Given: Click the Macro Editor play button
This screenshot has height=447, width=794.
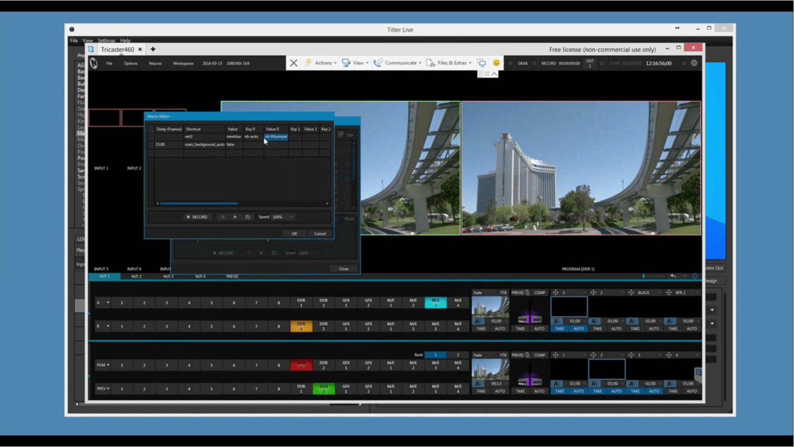Looking at the screenshot, I should coord(235,217).
